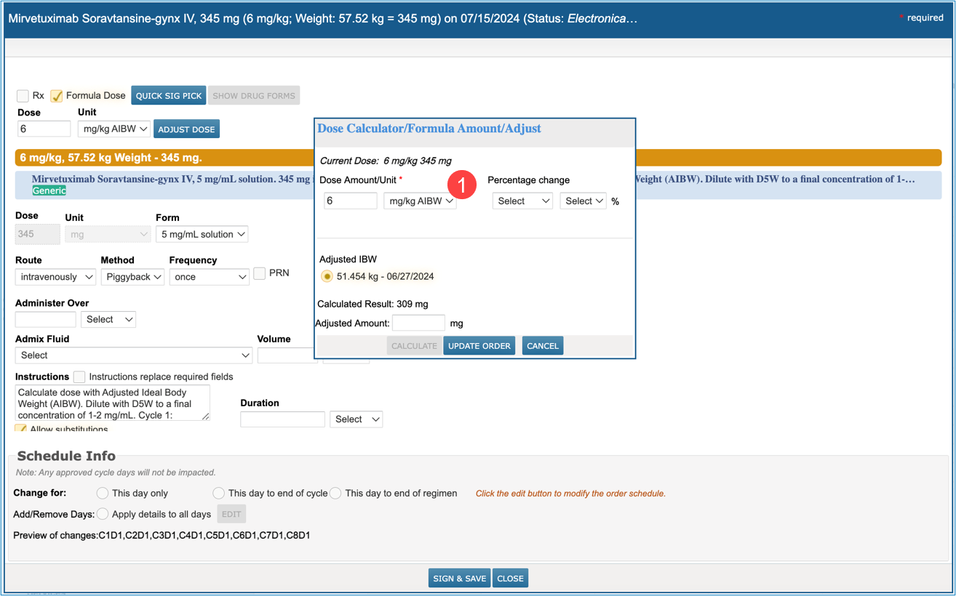
Task: Open calculator's mg/kg AIBW unit dropdown
Action: click(420, 201)
